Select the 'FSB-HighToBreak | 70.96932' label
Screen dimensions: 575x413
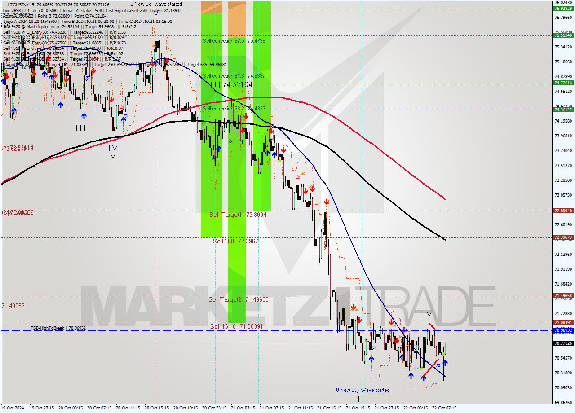58,328
